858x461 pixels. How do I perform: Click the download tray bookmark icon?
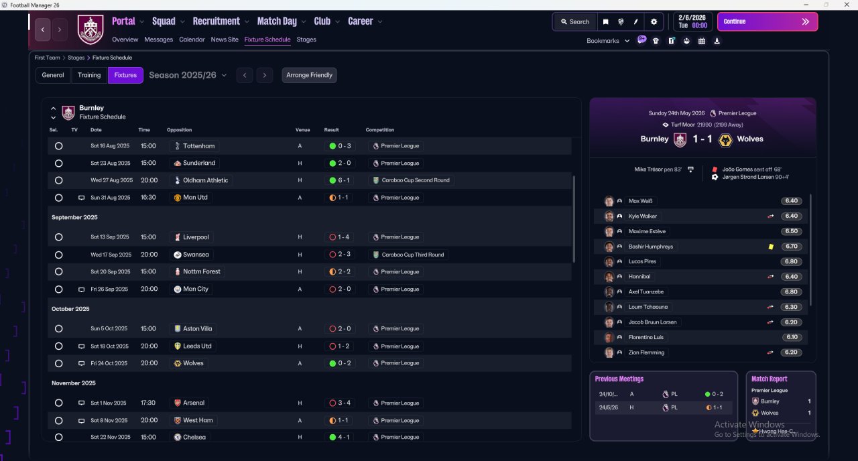[717, 41]
